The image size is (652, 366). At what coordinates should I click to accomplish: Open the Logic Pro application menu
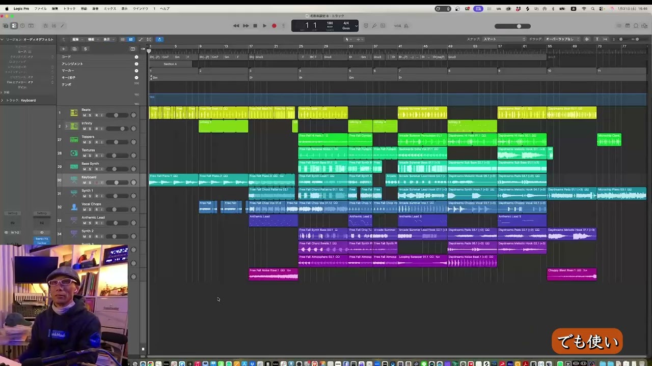click(21, 9)
